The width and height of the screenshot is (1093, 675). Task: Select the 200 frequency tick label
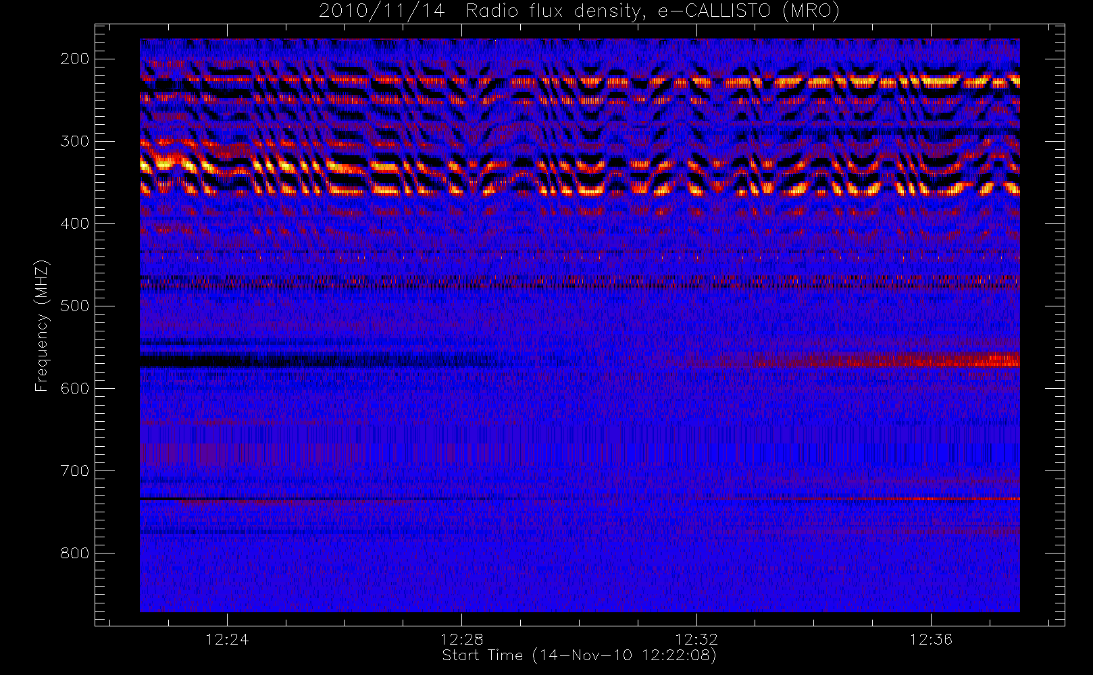(x=75, y=59)
